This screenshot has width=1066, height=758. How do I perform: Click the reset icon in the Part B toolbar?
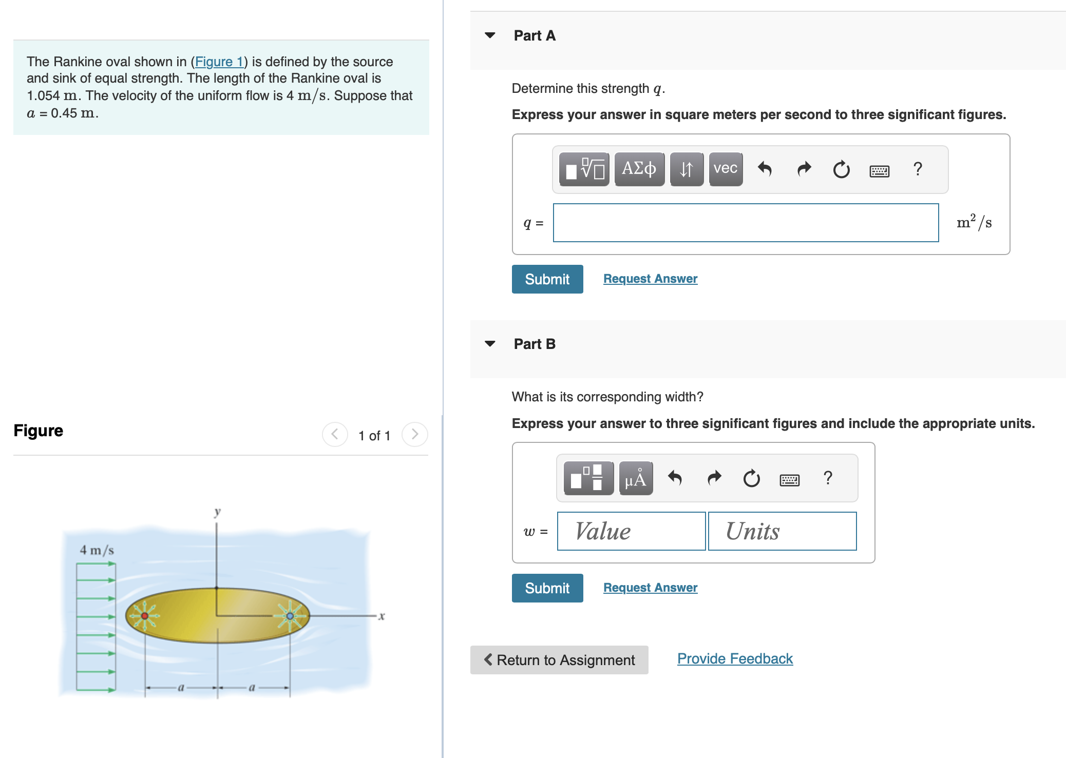click(x=750, y=478)
